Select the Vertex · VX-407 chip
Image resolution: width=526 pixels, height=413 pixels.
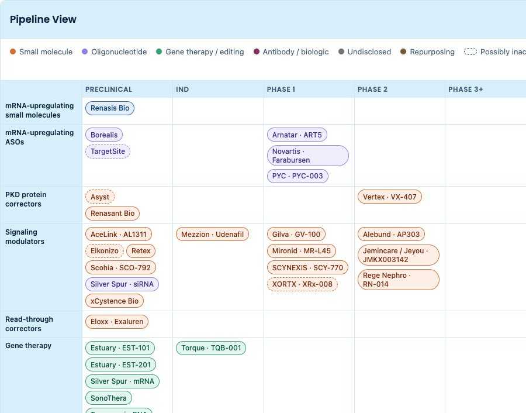390,197
